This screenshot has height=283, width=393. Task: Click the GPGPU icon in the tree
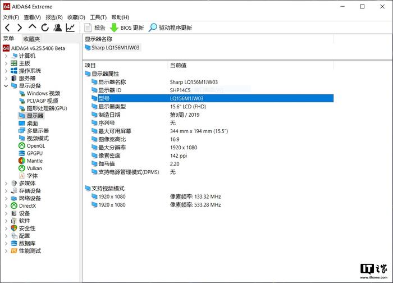[22, 153]
